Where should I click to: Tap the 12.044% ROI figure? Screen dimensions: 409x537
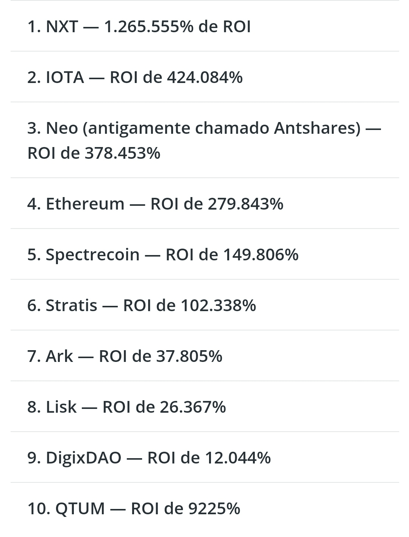tap(237, 458)
